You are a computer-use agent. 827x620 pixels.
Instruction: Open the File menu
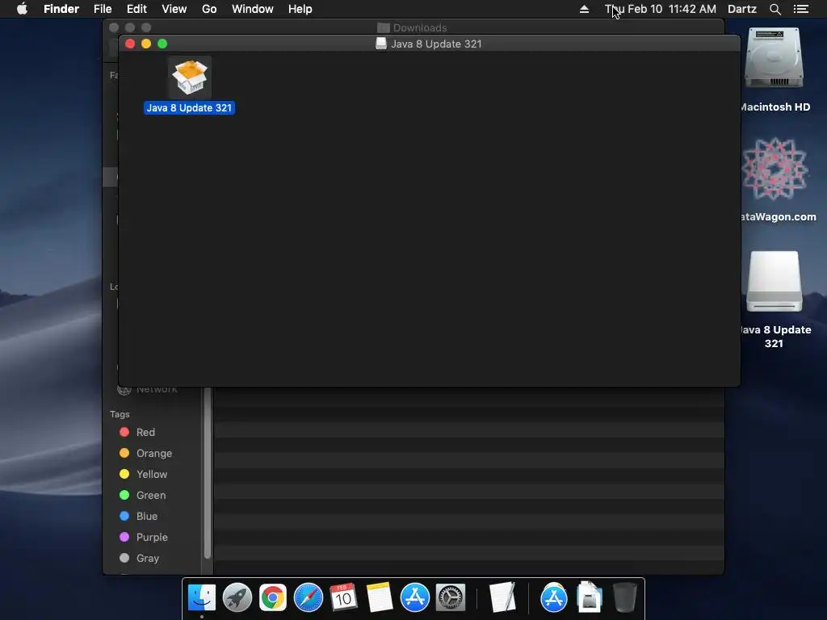coord(103,9)
